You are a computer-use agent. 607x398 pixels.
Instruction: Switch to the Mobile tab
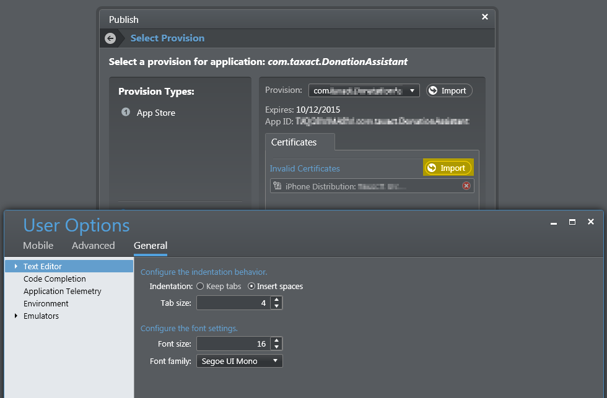38,245
